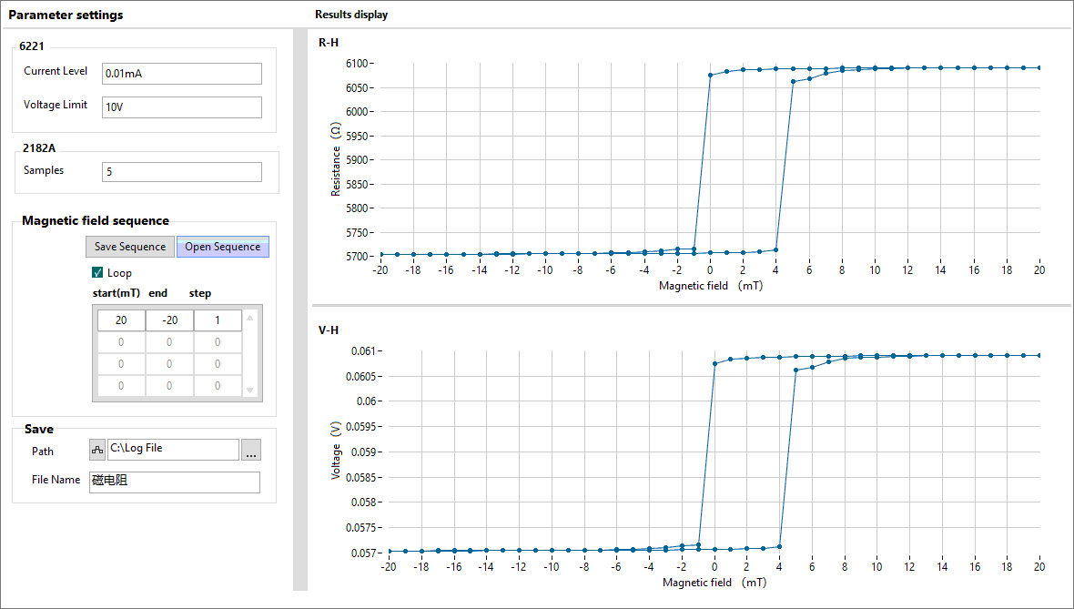Click the down arrow on the sequence table scrollbar
1074x609 pixels.
250,391
